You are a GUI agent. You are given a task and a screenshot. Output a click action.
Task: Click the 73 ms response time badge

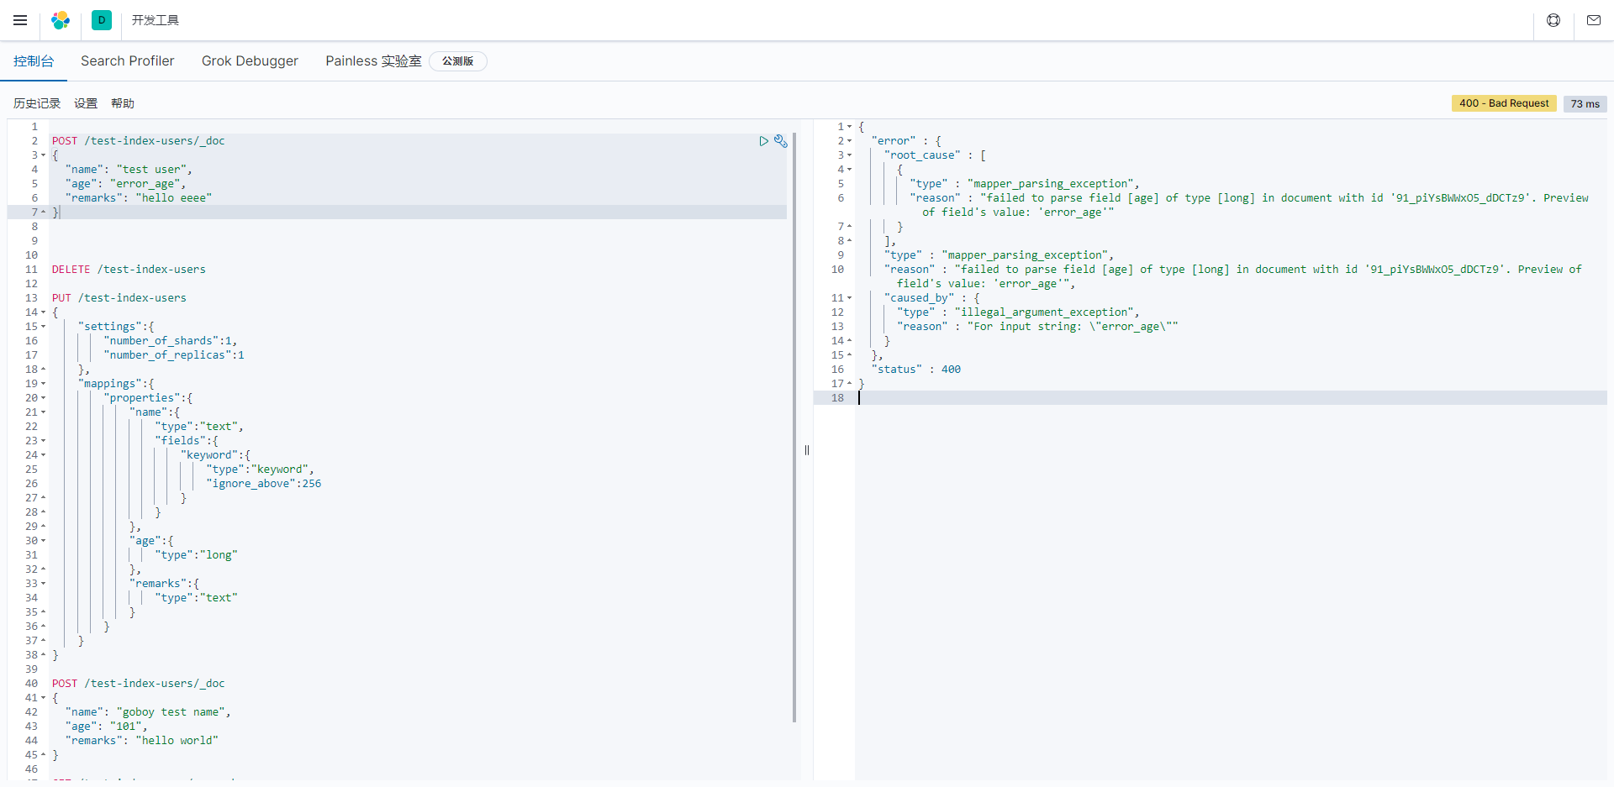tap(1585, 103)
